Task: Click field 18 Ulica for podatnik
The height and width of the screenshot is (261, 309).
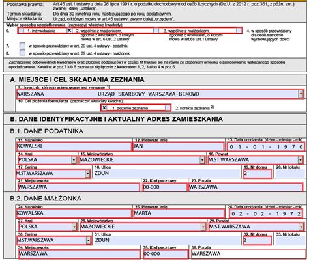Action: coord(166,173)
